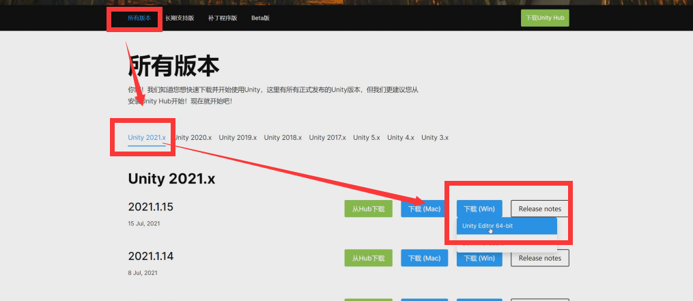Click the date text 15 Jul, 2021
Image resolution: width=693 pixels, height=301 pixels.
pos(144,224)
